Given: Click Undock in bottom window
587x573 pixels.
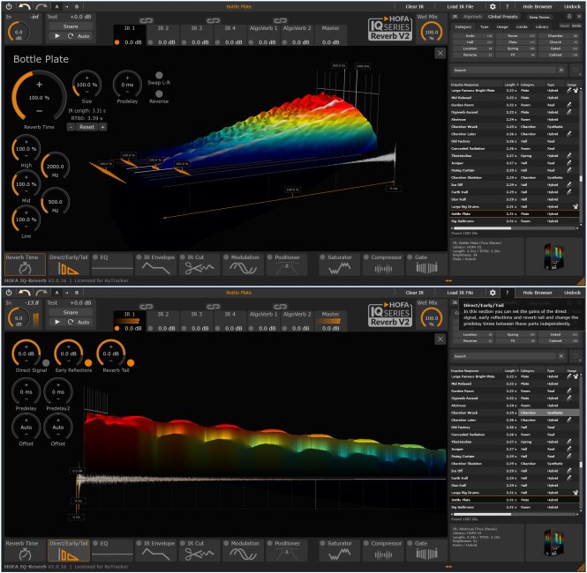Looking at the screenshot, I should pos(572,293).
